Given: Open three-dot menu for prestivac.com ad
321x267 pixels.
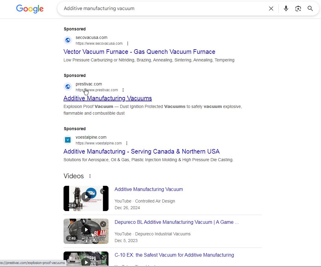Looking at the screenshot, I should click(x=123, y=90).
